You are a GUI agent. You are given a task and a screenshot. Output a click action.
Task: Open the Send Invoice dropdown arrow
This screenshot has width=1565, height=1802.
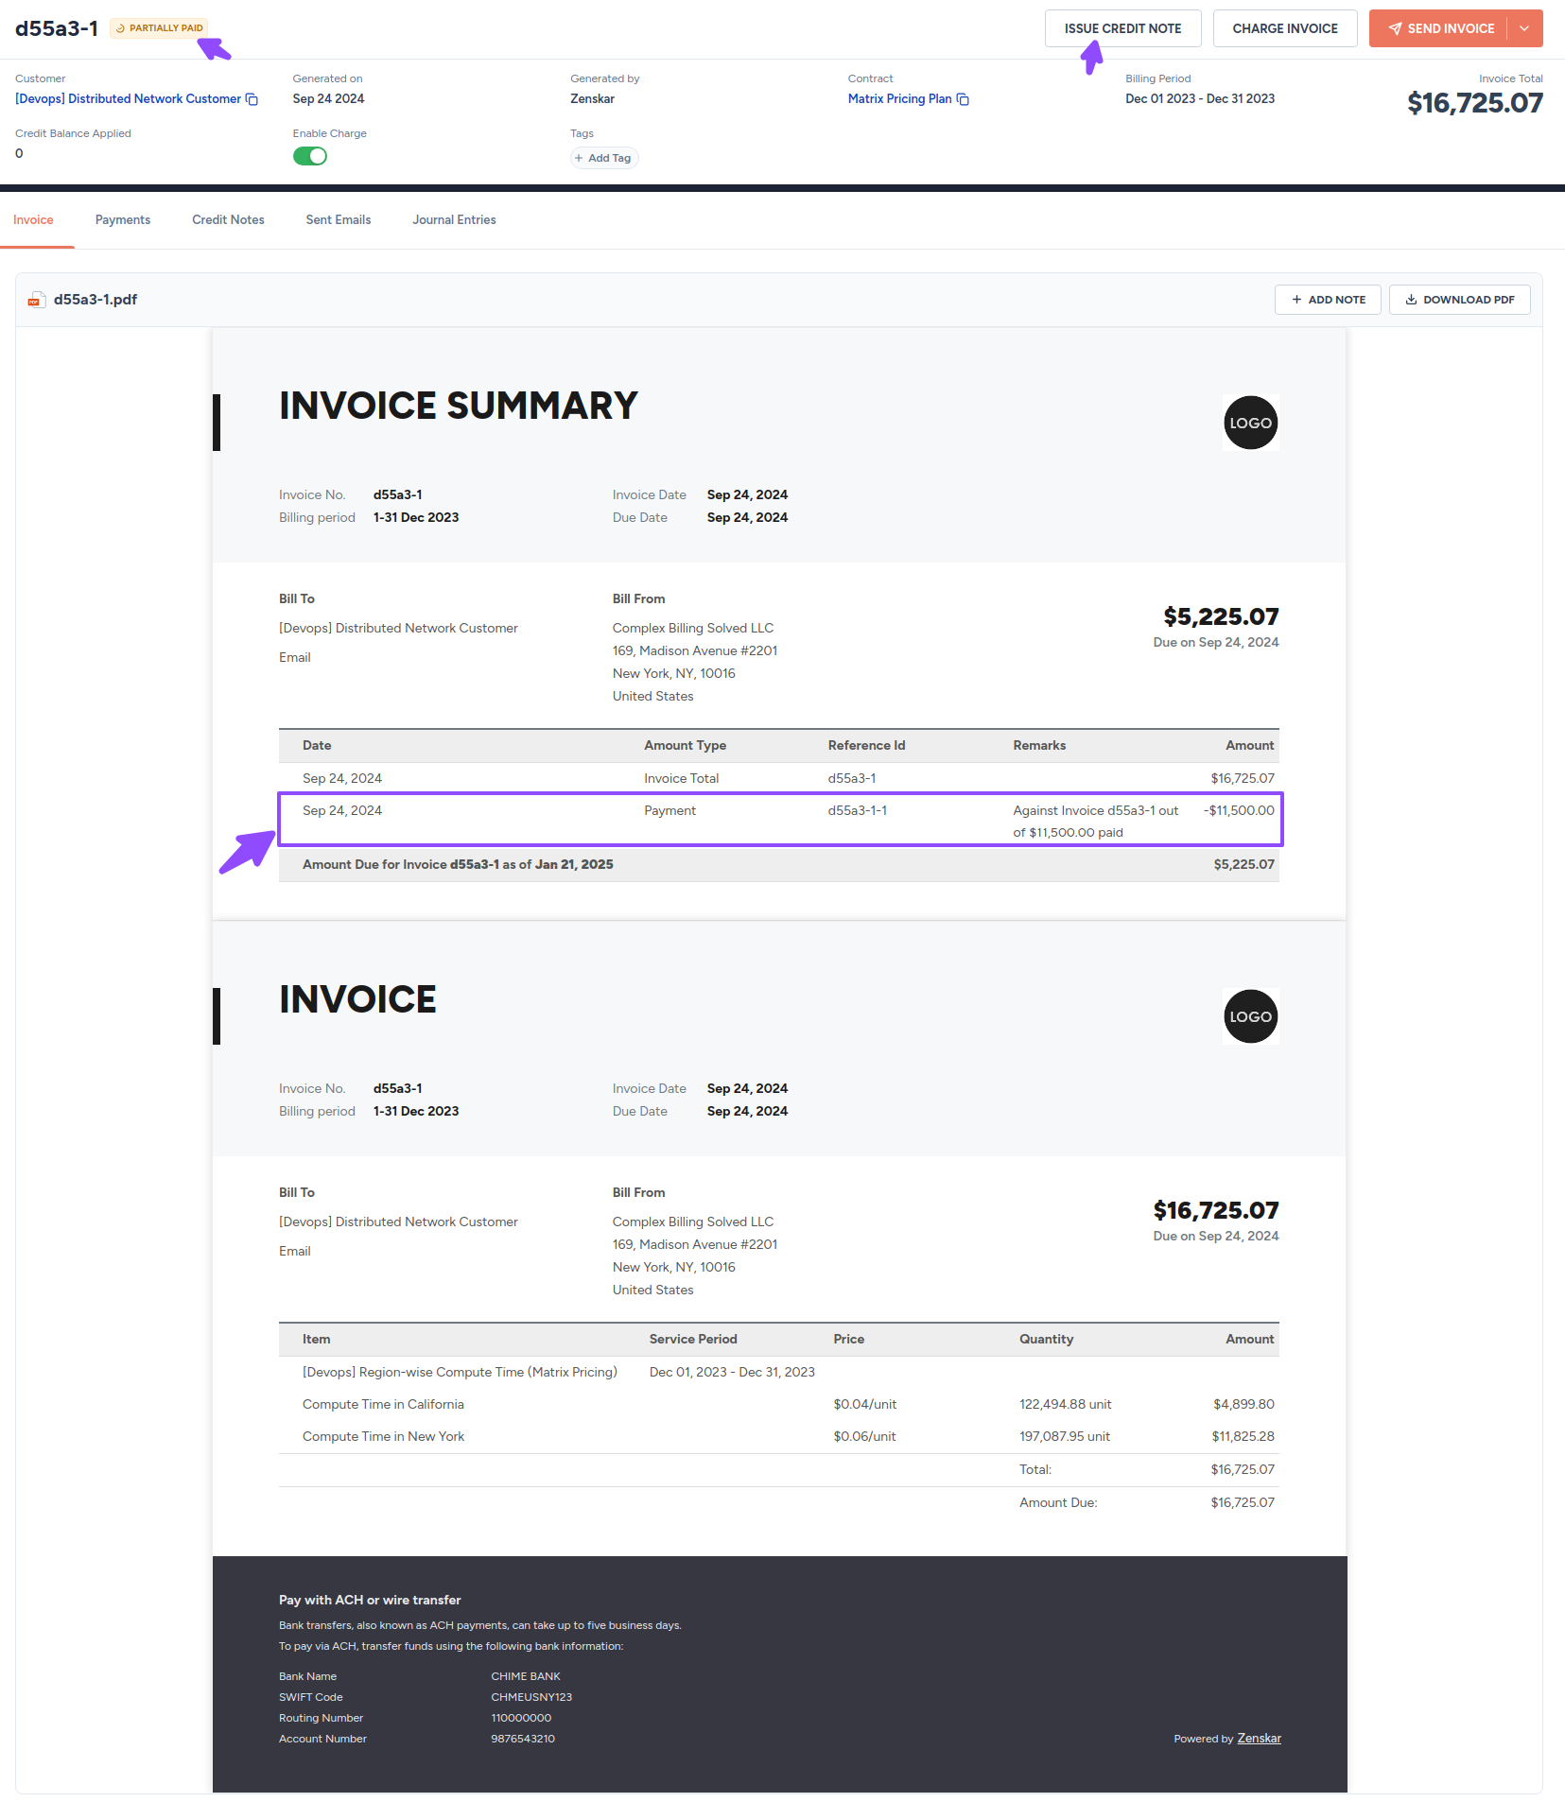1524,28
